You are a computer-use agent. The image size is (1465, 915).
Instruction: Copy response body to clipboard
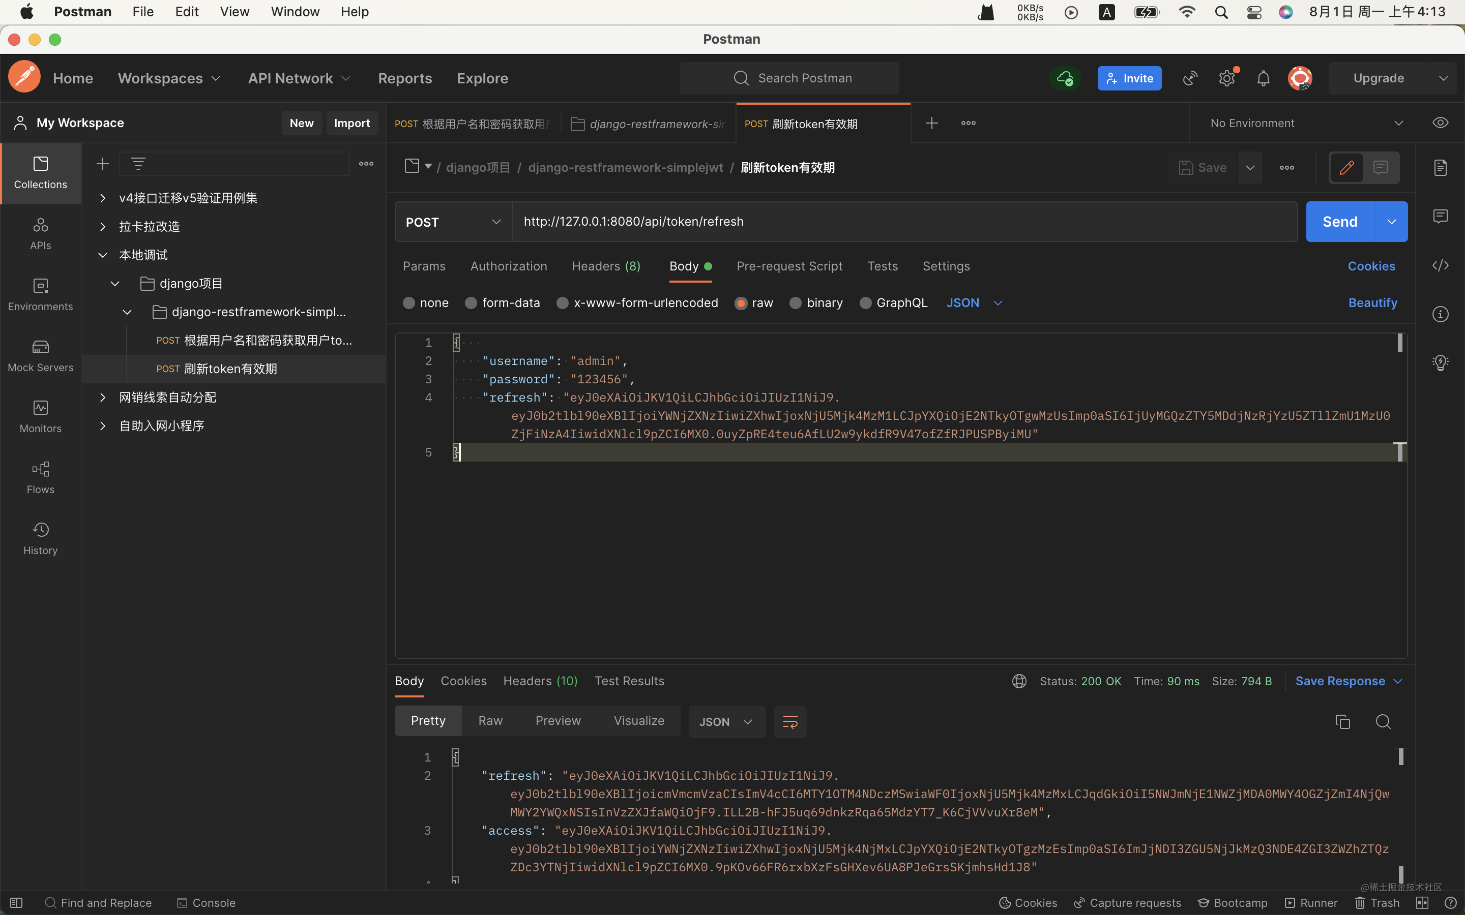pos(1342,721)
